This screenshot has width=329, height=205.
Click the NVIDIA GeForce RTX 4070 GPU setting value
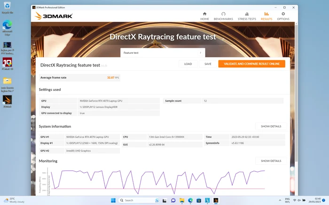tap(118, 101)
